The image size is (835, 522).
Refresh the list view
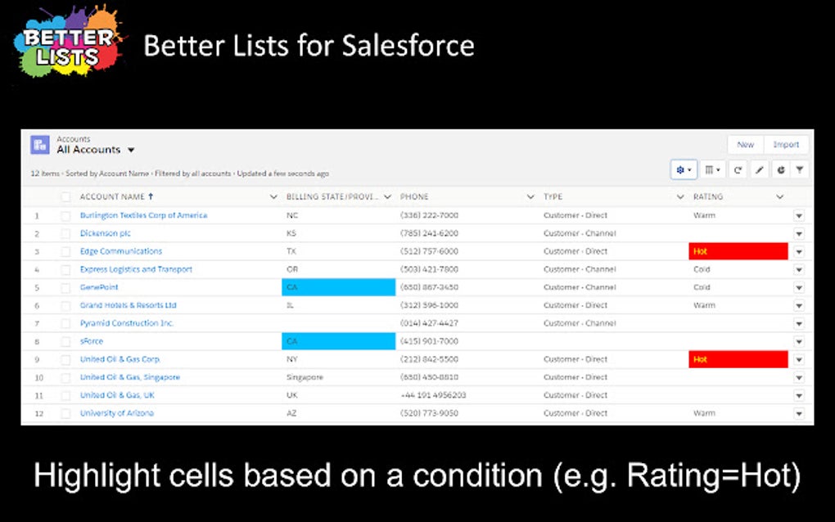[x=738, y=169]
